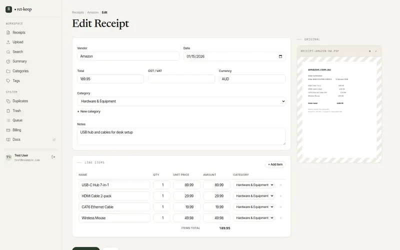This screenshot has width=400, height=250.
Task: Remove the Wireless Mouse line item
Action: pyautogui.click(x=280, y=218)
